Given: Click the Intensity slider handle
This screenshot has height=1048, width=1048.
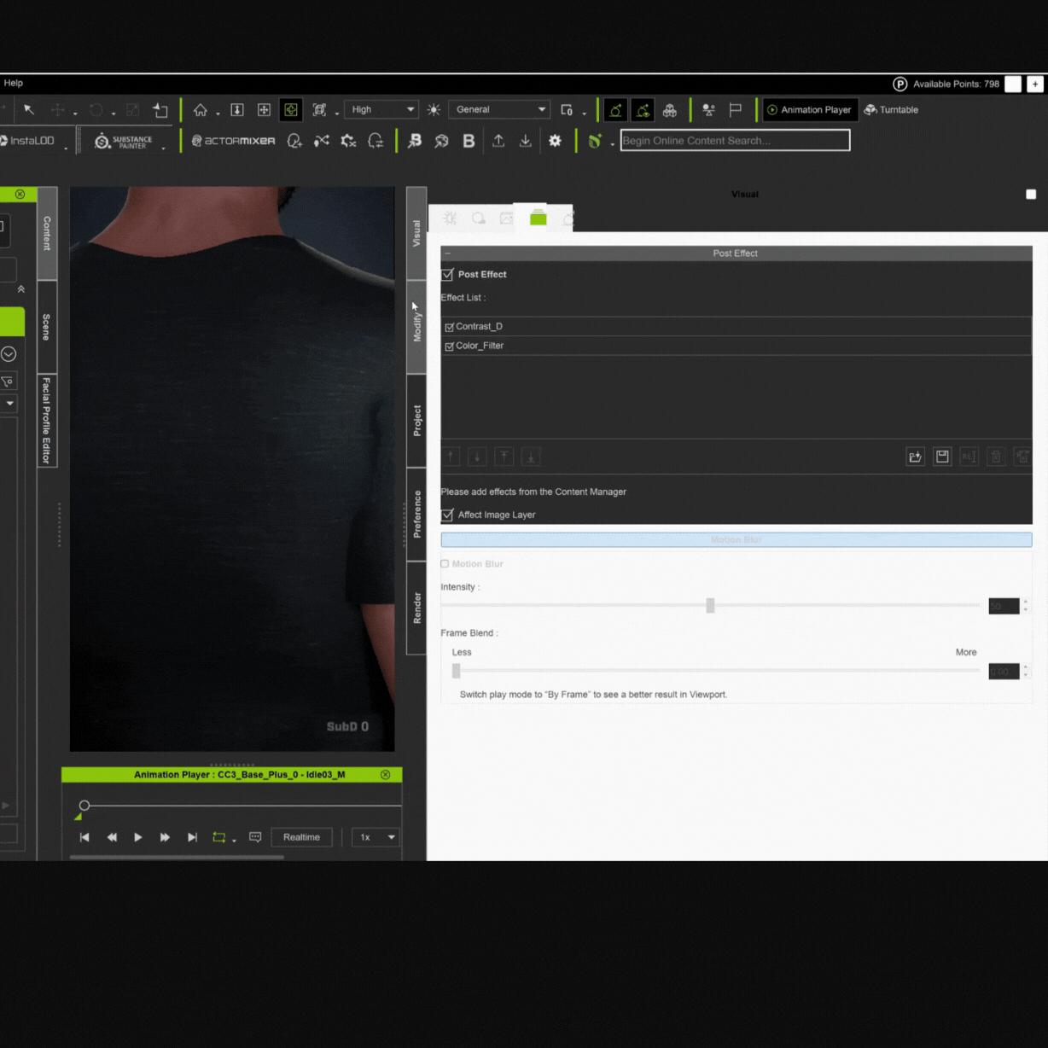Looking at the screenshot, I should [x=710, y=605].
